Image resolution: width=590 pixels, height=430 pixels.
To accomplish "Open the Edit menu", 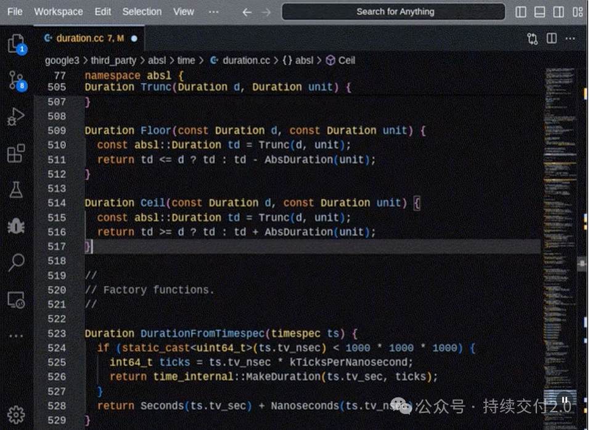I will pos(103,12).
